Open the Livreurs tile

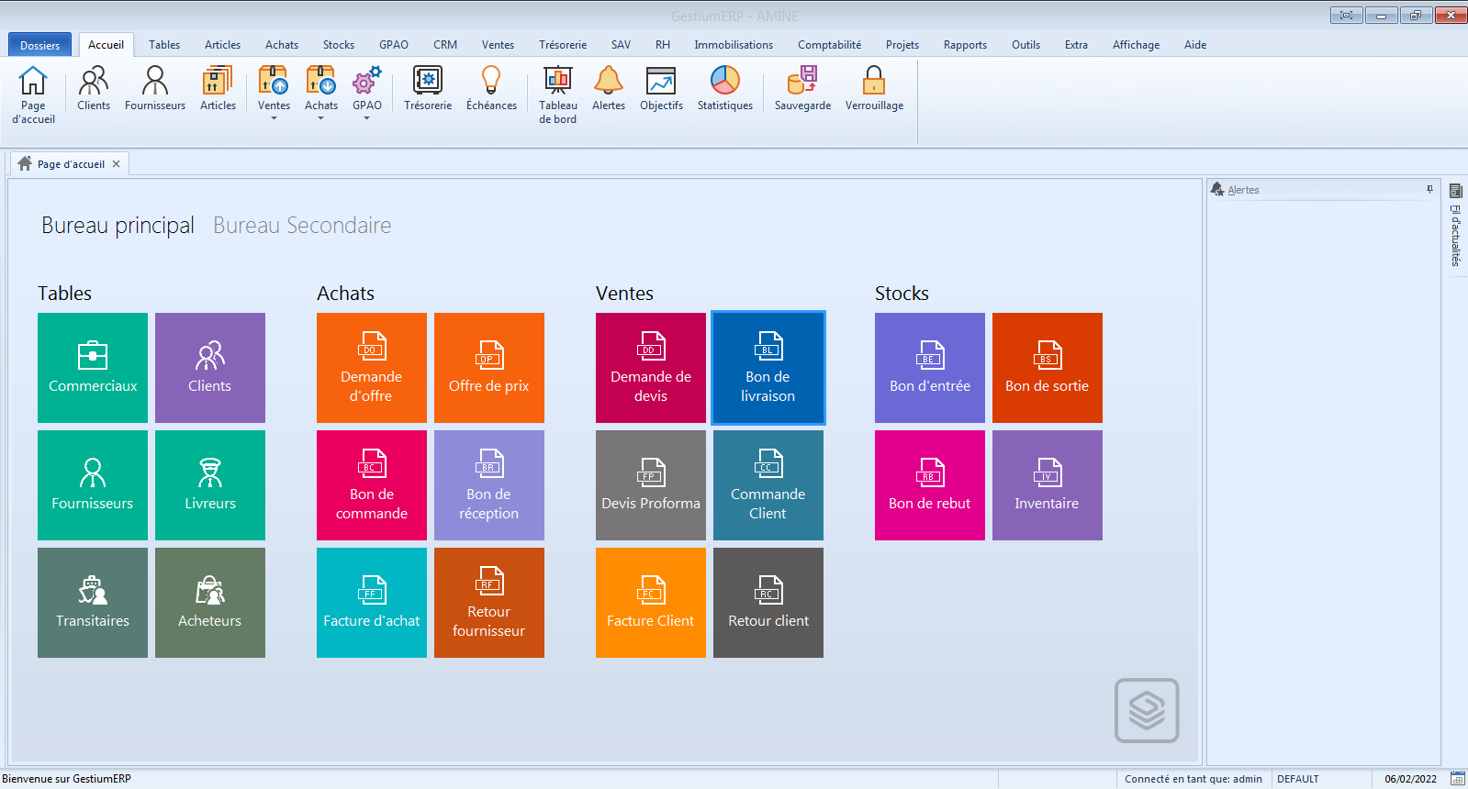pos(210,485)
